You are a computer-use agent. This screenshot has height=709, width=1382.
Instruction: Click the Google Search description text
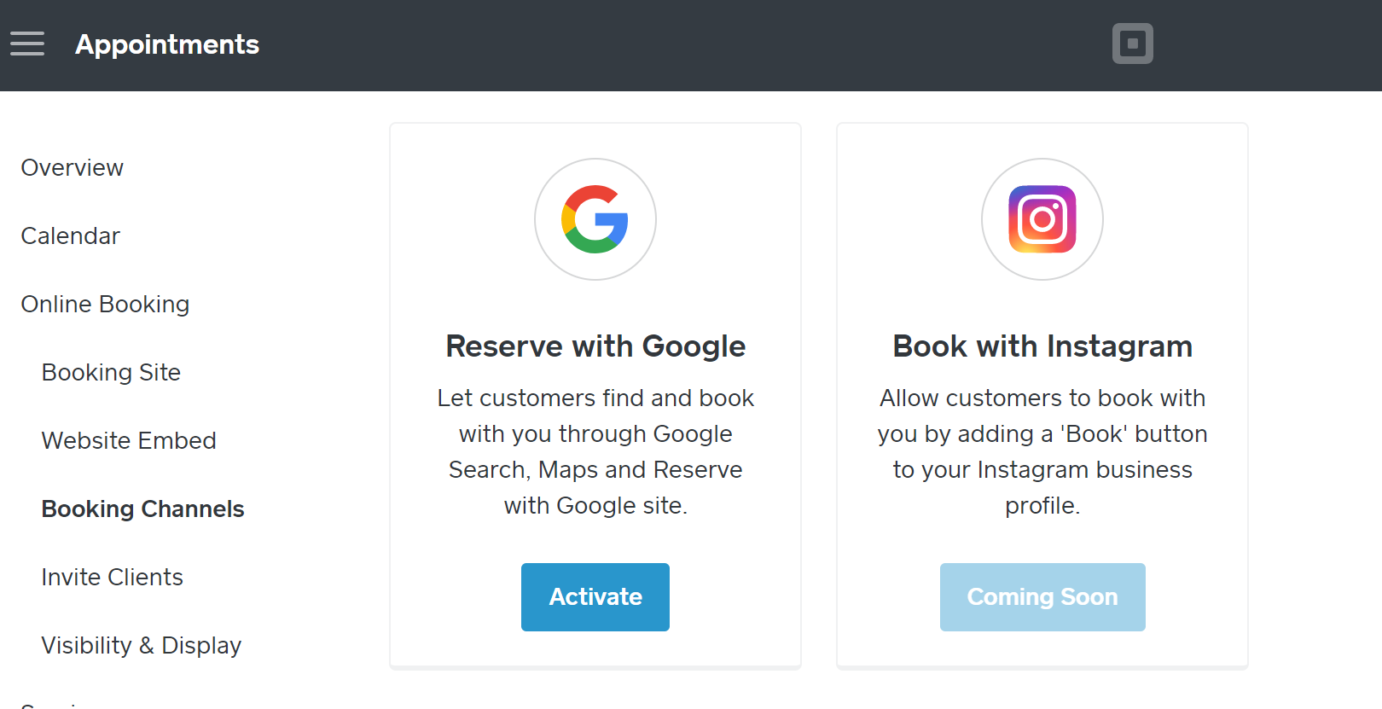tap(595, 451)
